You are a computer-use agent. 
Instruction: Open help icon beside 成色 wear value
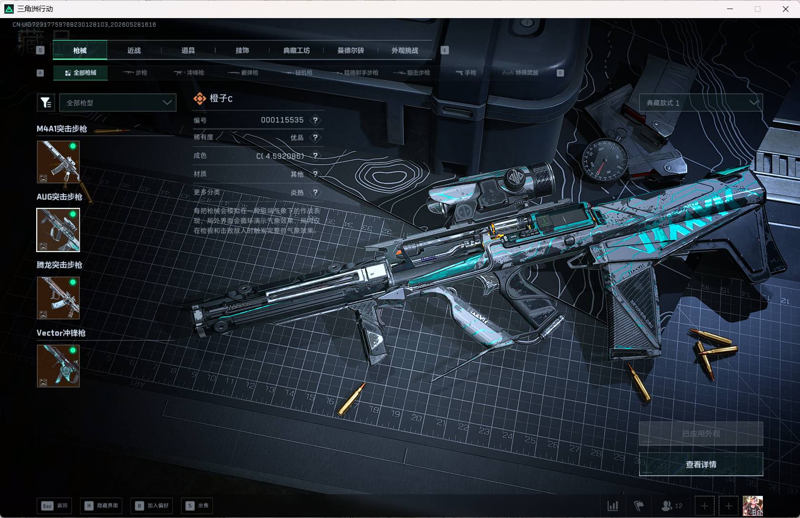point(315,156)
